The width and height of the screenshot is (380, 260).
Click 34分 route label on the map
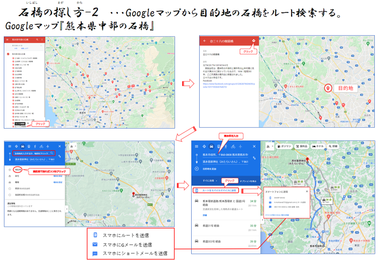tap(326, 200)
